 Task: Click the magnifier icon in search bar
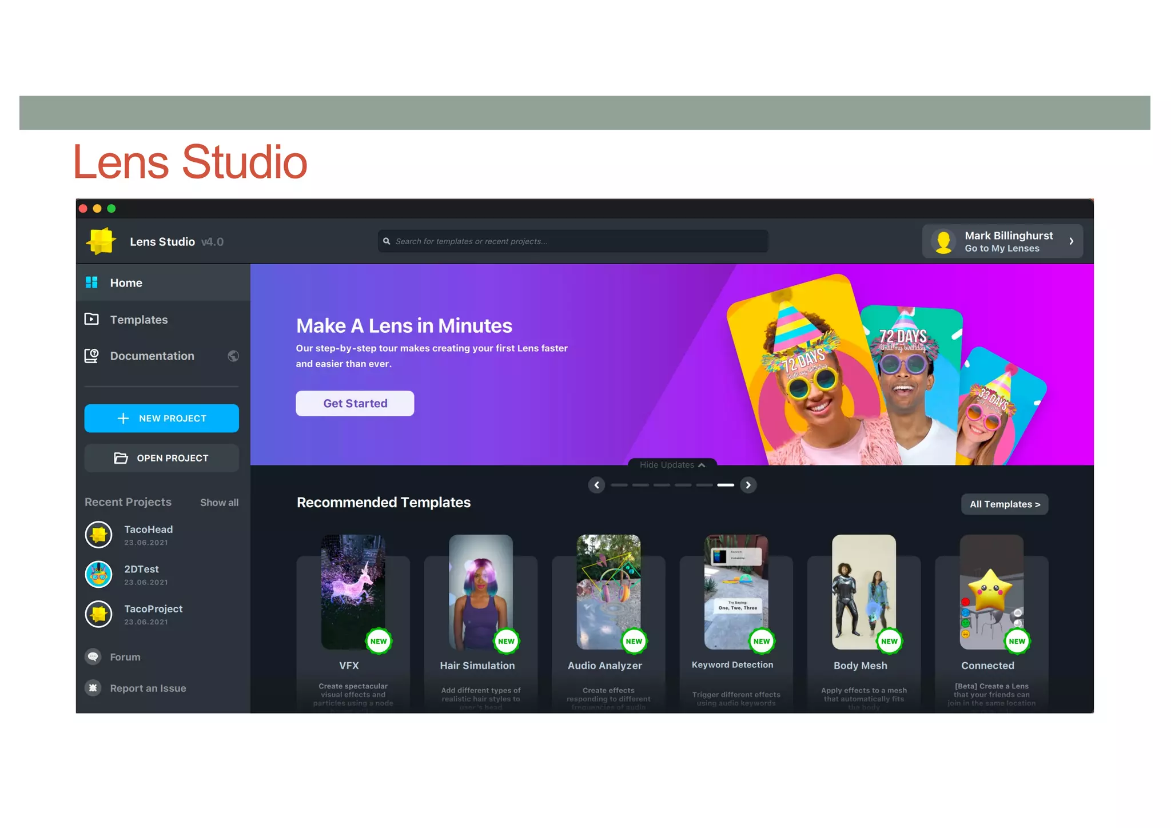click(x=387, y=241)
